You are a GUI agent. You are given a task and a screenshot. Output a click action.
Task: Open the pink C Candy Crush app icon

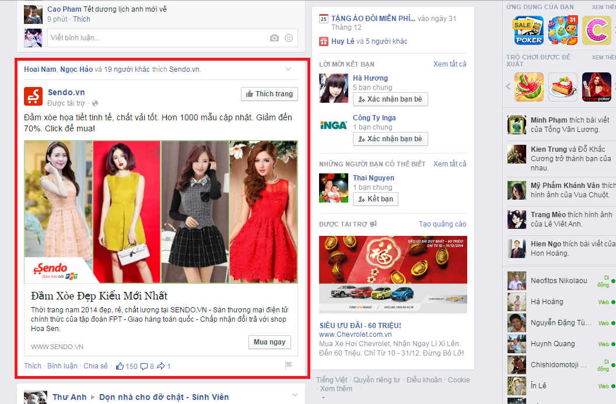pos(596,29)
